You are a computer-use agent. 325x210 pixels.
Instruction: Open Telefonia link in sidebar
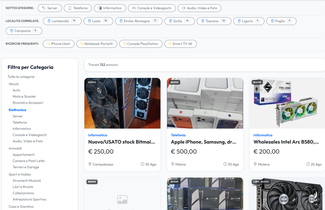click(20, 122)
